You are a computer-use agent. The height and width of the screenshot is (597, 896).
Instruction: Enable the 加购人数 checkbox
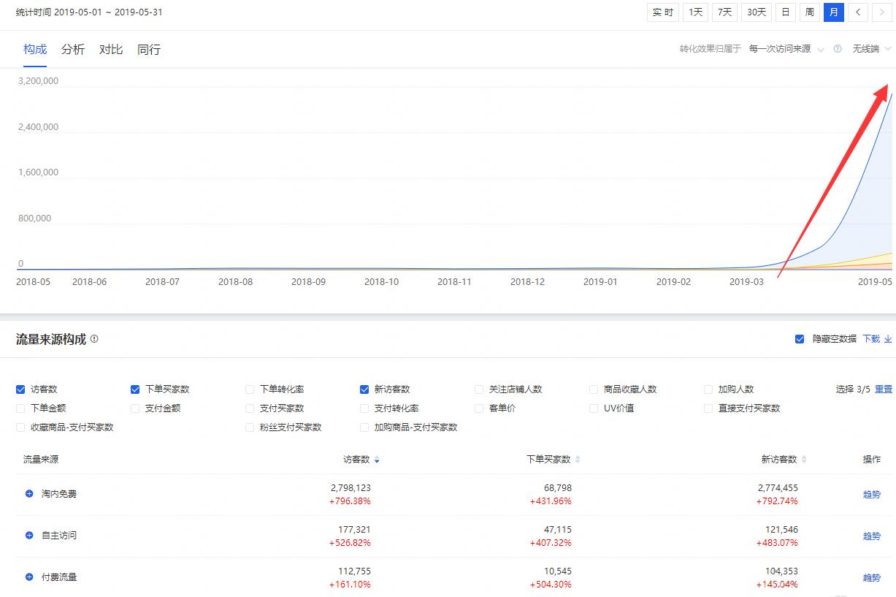708,389
